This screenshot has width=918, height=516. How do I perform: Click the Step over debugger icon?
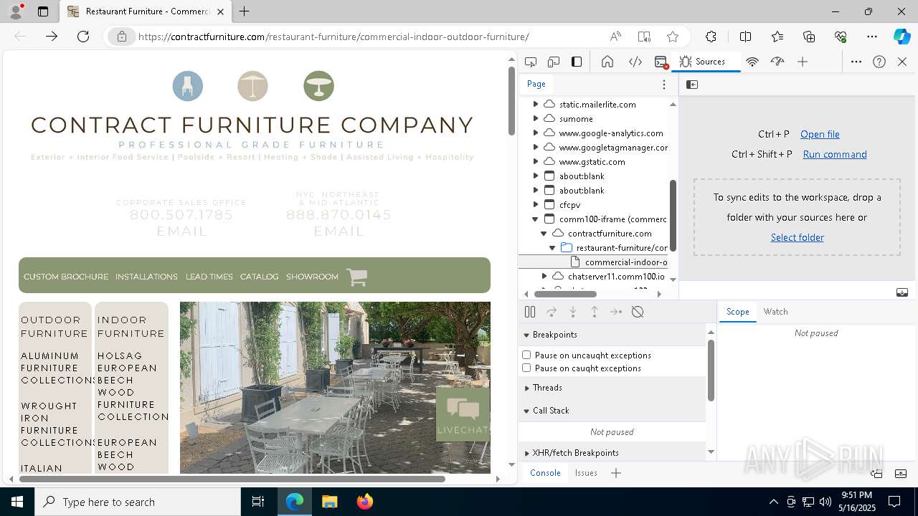pos(552,312)
